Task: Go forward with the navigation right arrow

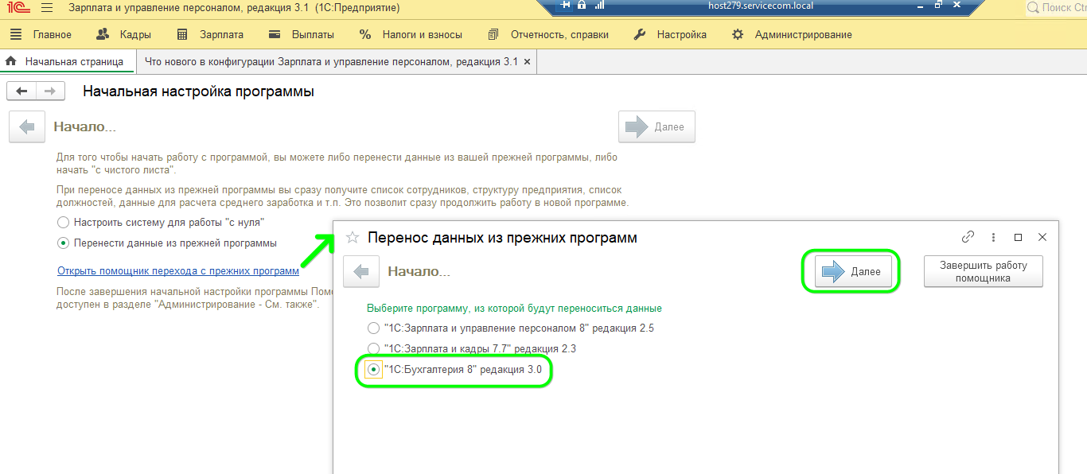Action: pyautogui.click(x=50, y=91)
